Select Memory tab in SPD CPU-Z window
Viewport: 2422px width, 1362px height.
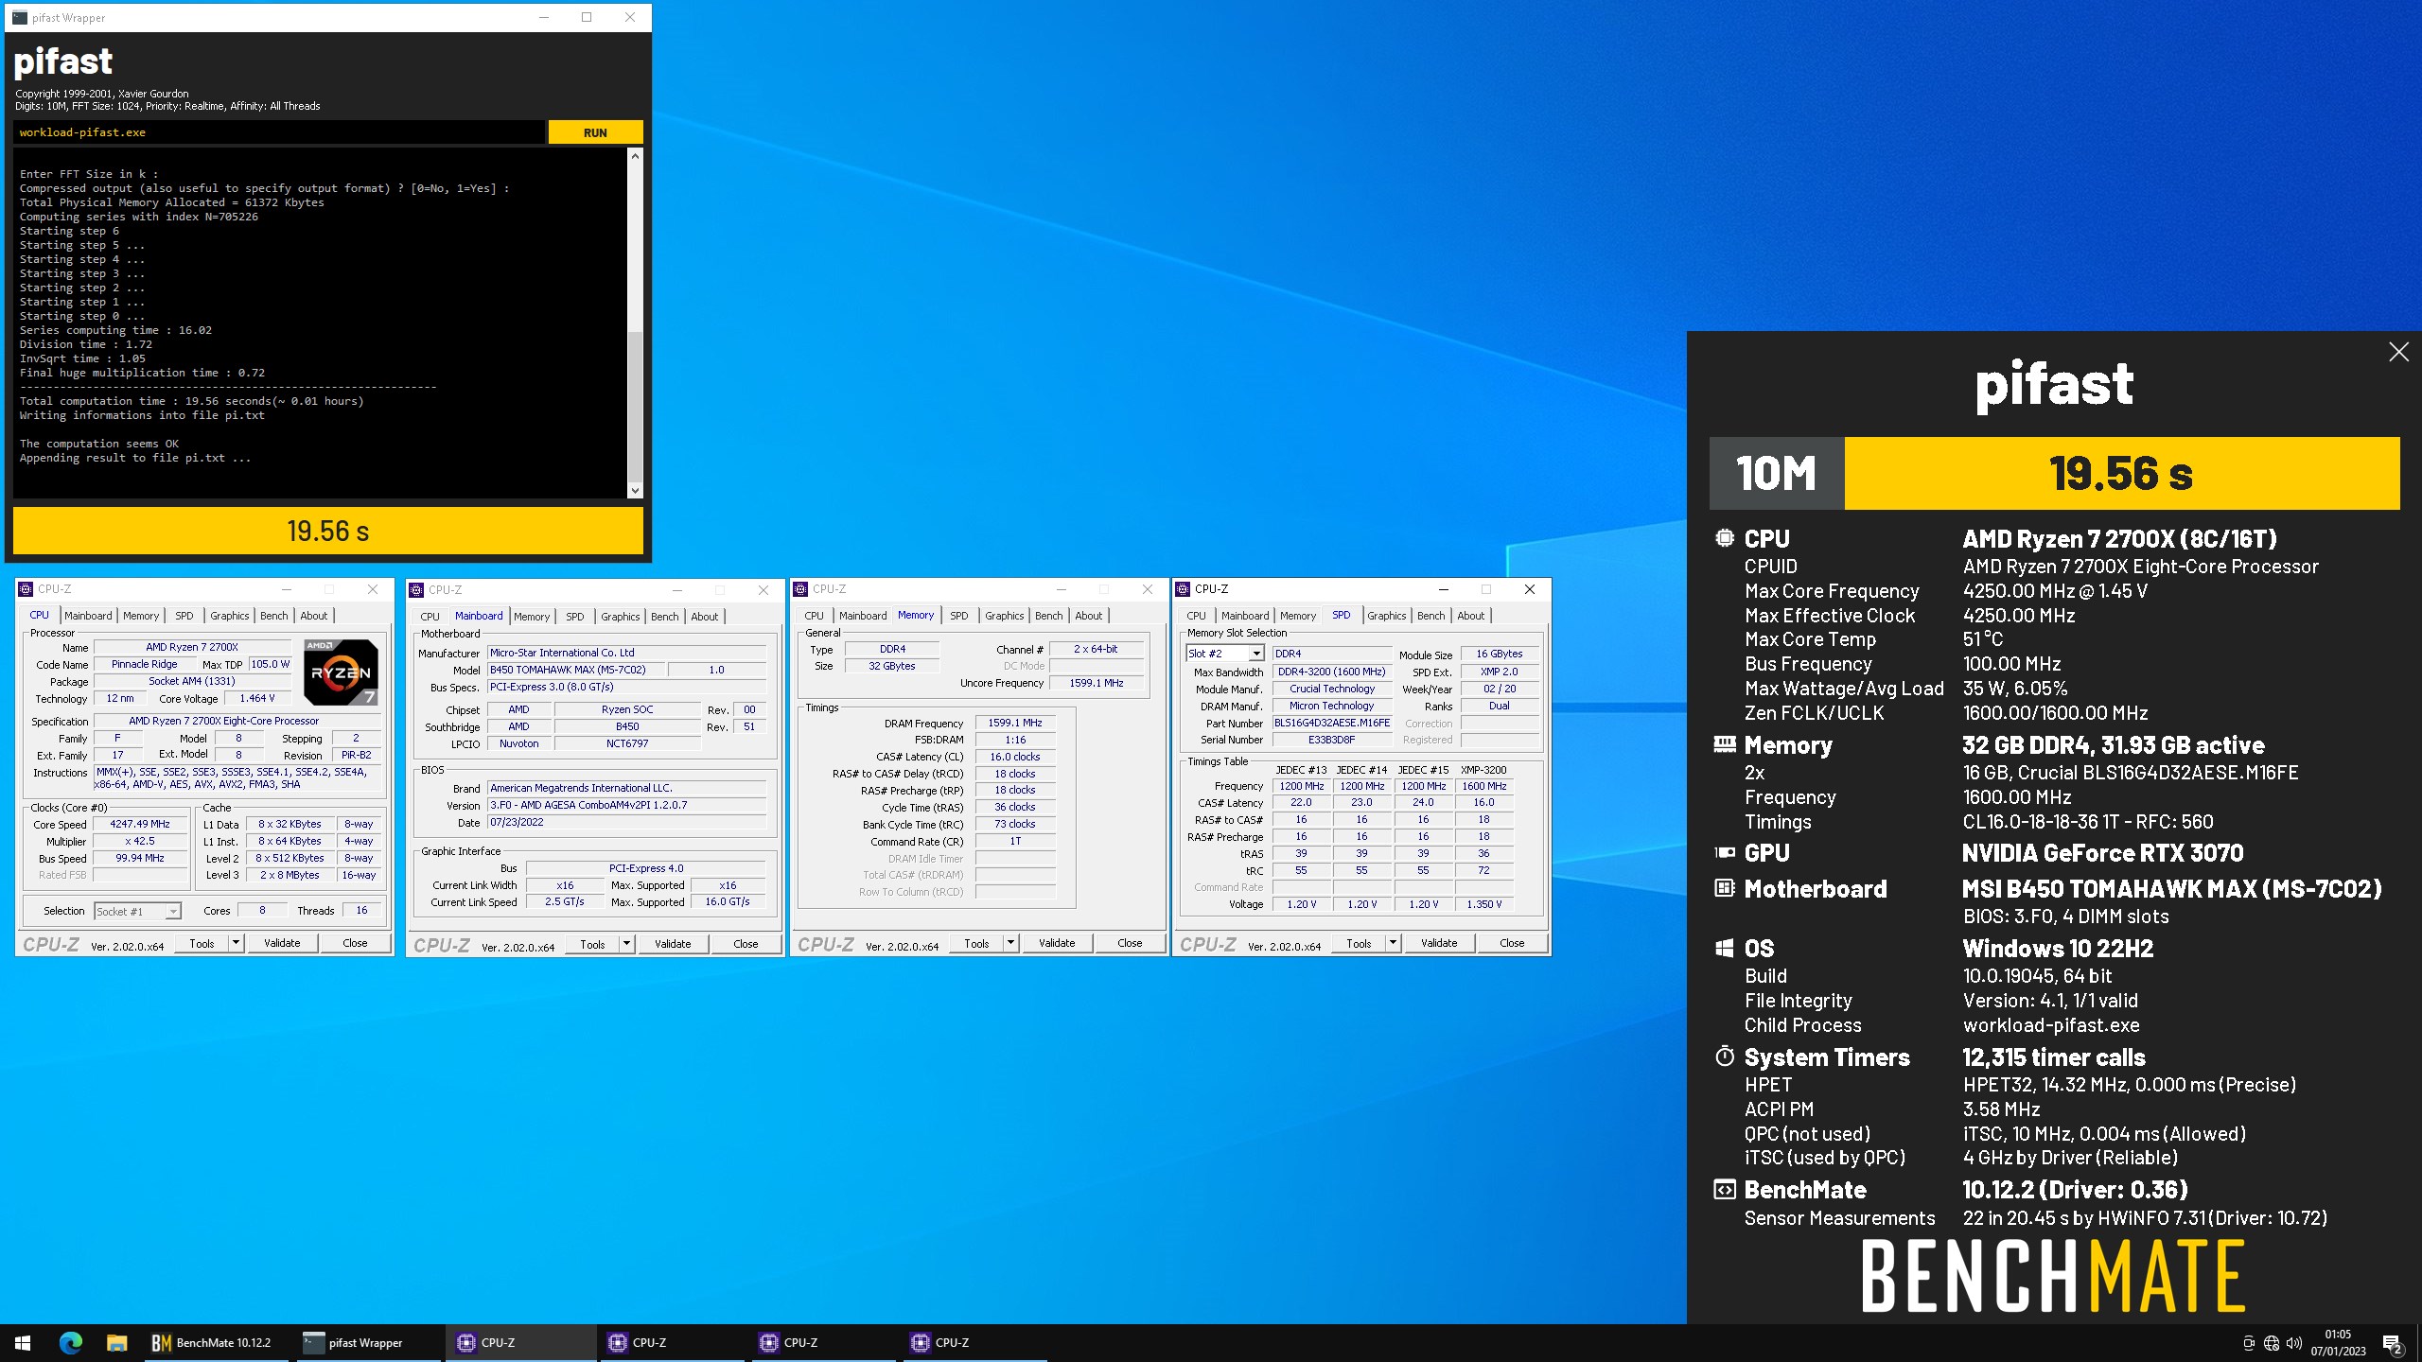(x=1298, y=616)
